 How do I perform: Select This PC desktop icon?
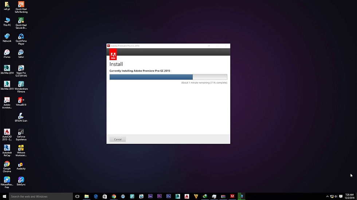point(7,22)
